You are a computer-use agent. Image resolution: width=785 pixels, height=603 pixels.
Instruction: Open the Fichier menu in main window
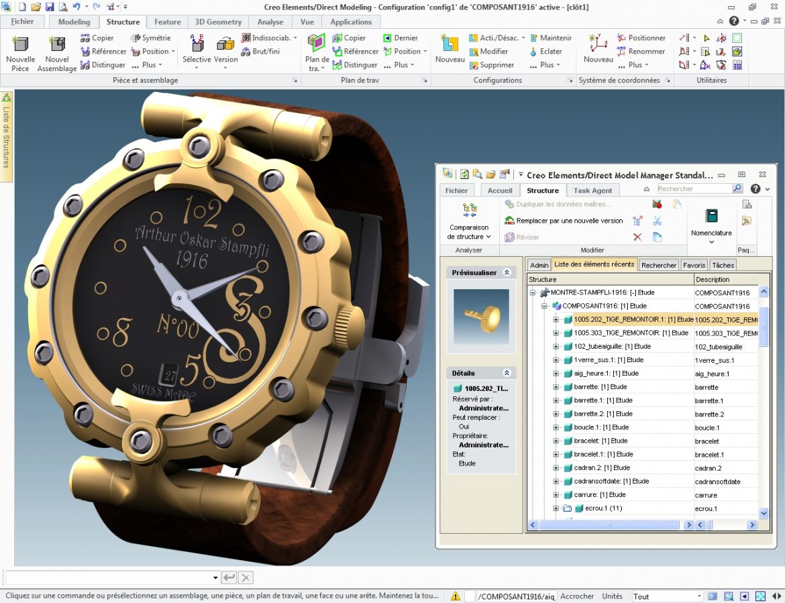click(23, 21)
